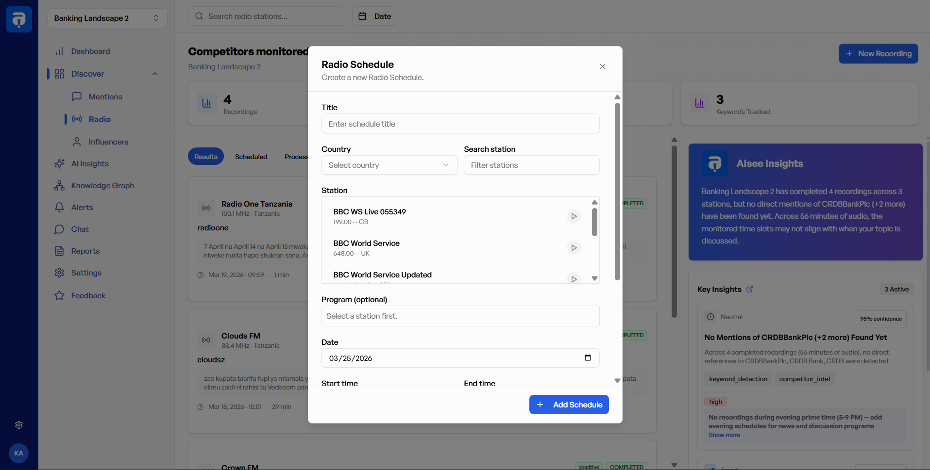Close the Radio Schedule dialog
Viewport: 930px width, 470px height.
pos(602,66)
